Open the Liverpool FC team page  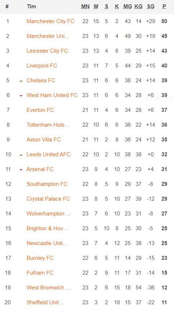point(42,66)
